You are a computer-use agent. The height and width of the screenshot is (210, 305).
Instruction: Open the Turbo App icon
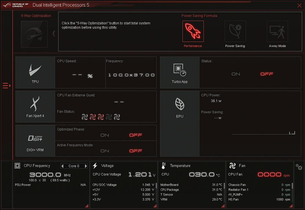coord(180,70)
